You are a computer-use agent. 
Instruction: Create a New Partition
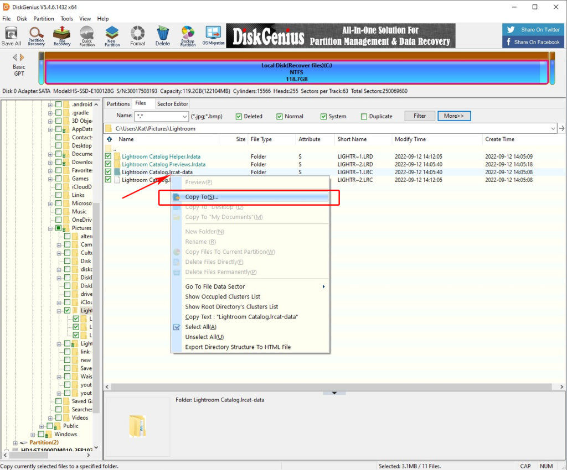[x=112, y=36]
